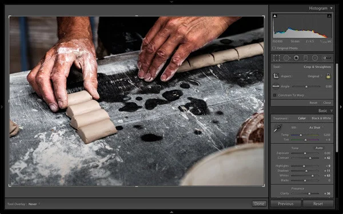Toggle the bottom filmstrip panel arrow
Image resolution: width=343 pixels, height=214 pixels.
coord(171,212)
